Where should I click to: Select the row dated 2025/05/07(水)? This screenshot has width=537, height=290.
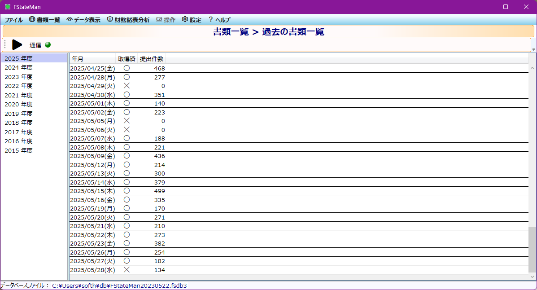coord(299,138)
